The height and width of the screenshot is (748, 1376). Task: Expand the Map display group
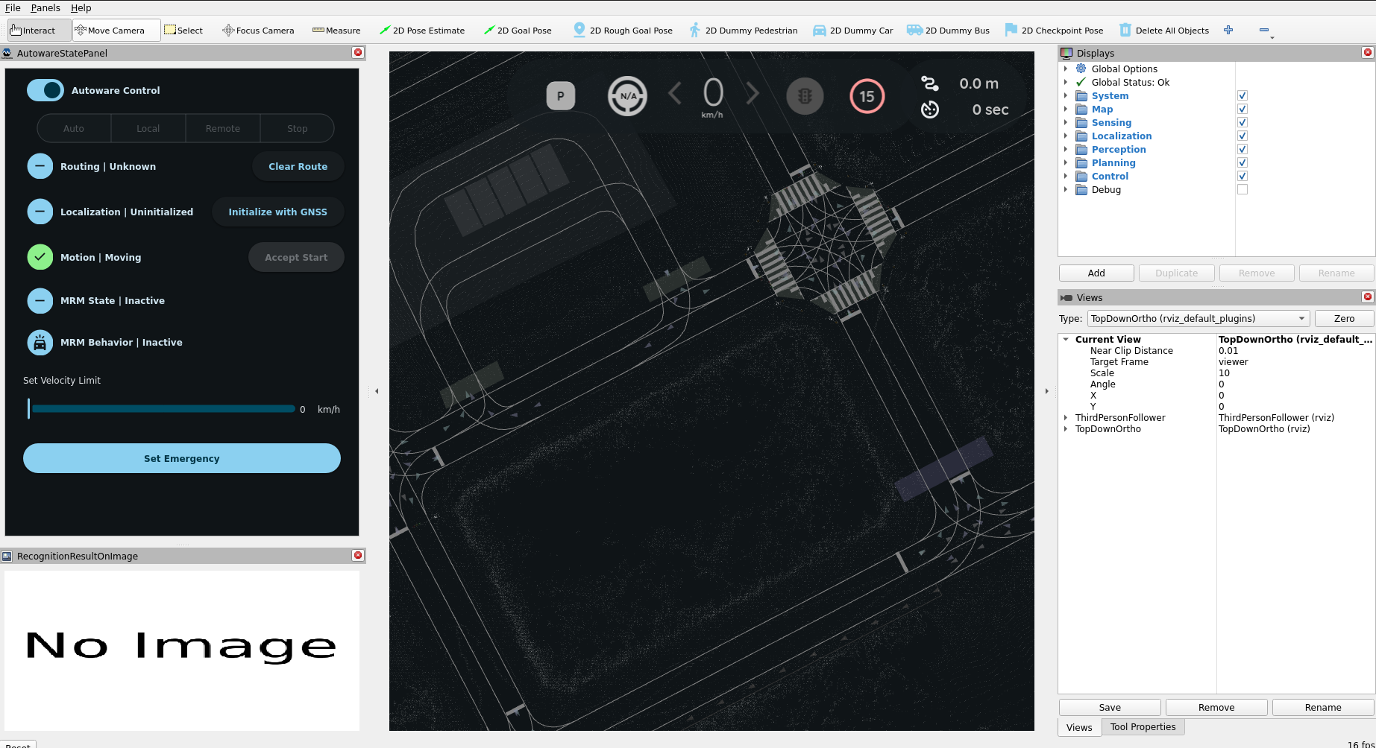click(1066, 109)
